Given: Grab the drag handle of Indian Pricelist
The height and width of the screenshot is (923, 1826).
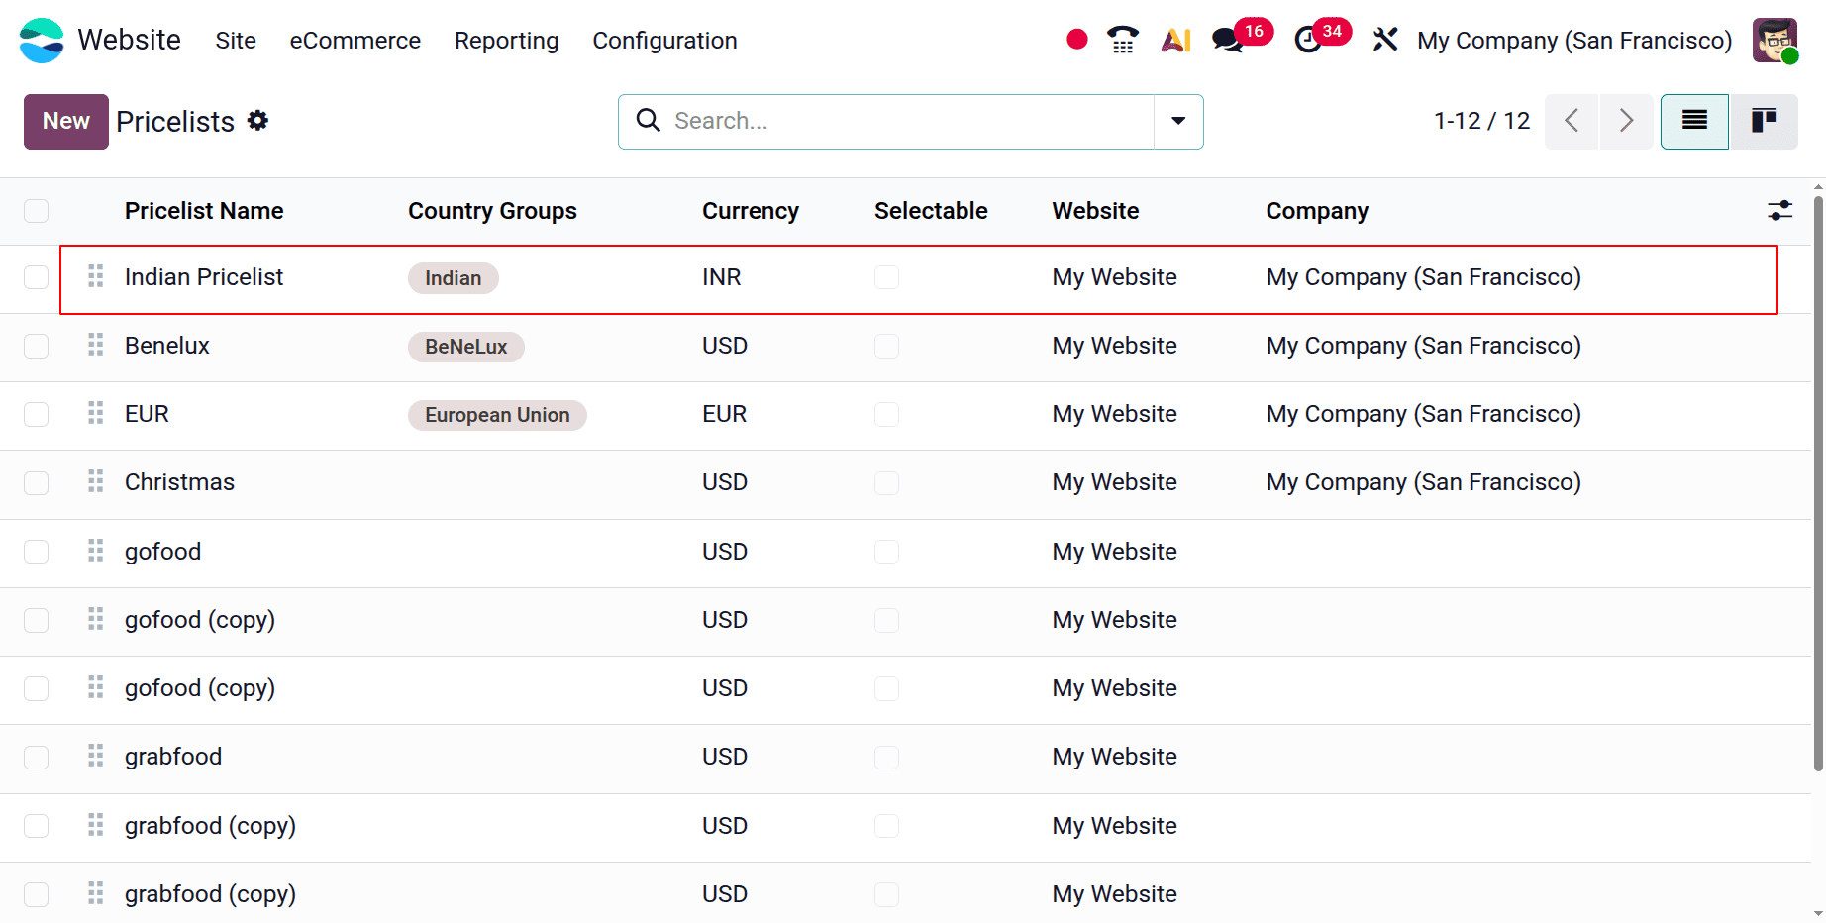Looking at the screenshot, I should tap(95, 276).
